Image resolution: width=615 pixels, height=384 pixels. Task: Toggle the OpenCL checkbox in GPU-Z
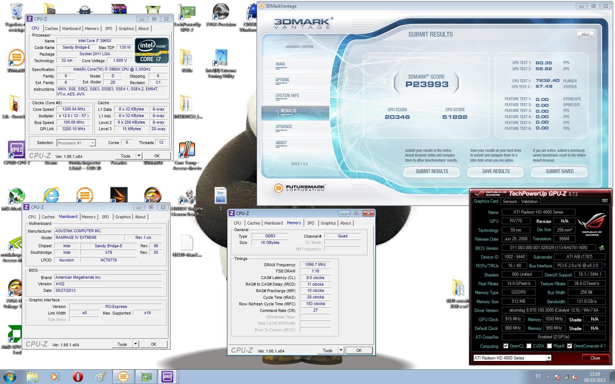click(506, 346)
